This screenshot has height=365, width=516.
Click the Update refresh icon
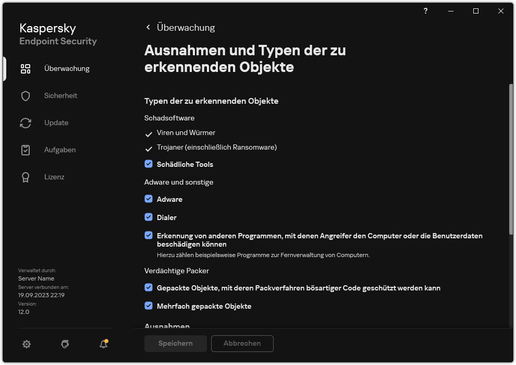pyautogui.click(x=25, y=123)
